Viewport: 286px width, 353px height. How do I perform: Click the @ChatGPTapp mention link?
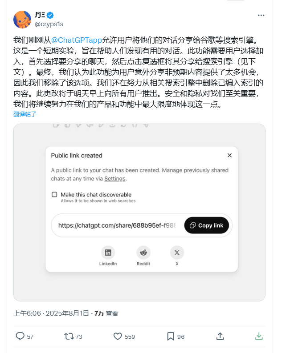[77, 40]
